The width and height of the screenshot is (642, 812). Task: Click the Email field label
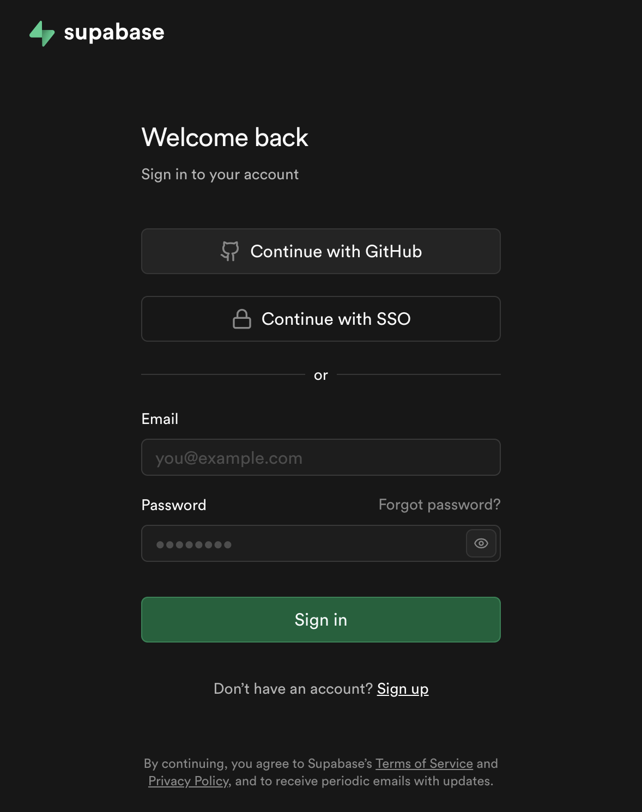(x=160, y=419)
